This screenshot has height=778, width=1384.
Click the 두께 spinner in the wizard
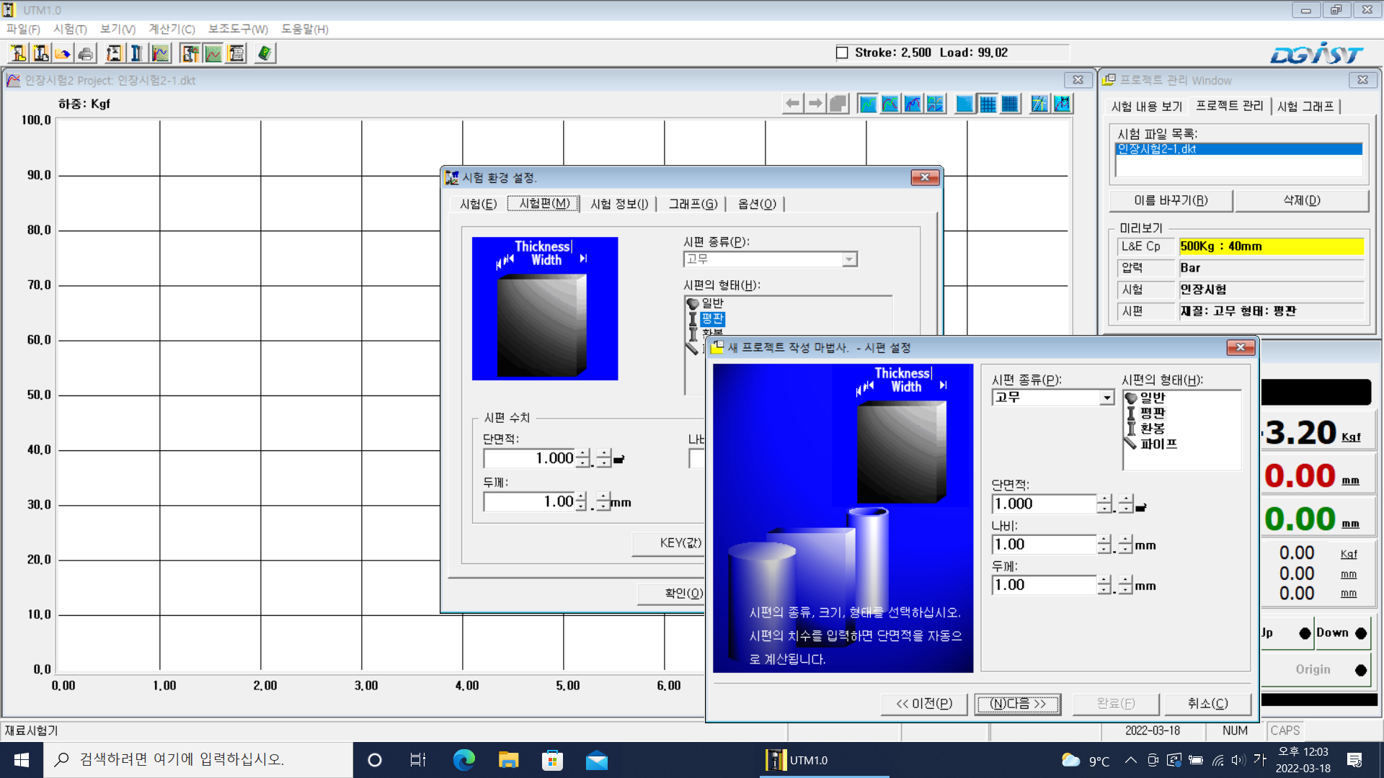[1104, 585]
